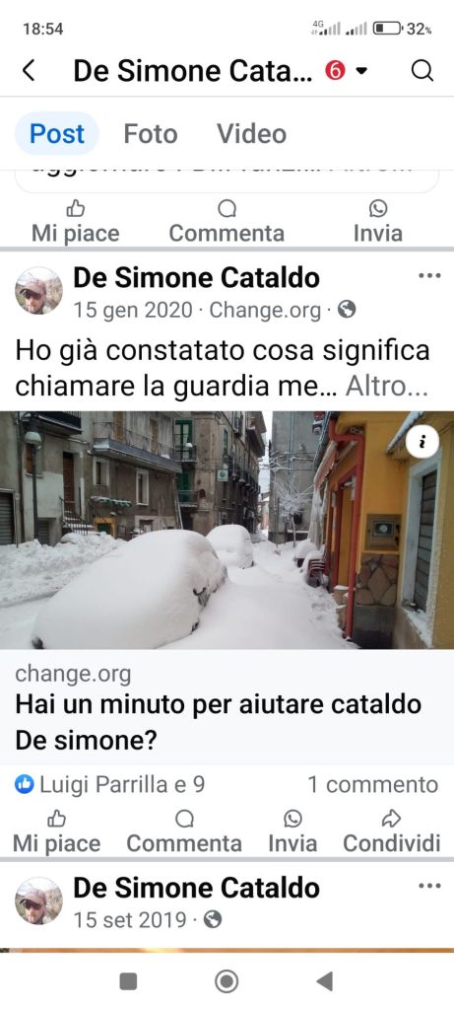Tap Commenta under the change.org post
This screenshot has height=1010, width=454.
click(184, 831)
